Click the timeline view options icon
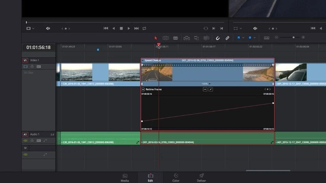This screenshot has width=326, height=183. 266,38
